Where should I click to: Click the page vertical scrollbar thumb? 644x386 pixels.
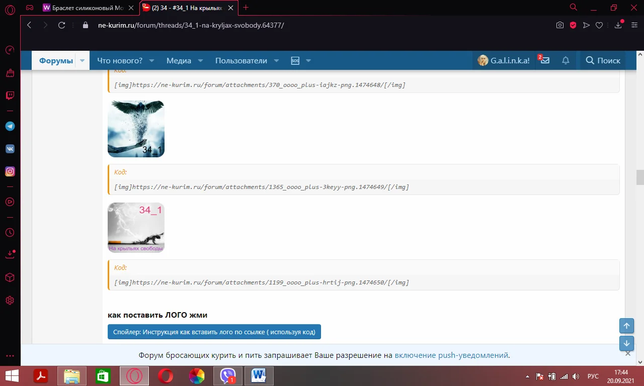640,177
